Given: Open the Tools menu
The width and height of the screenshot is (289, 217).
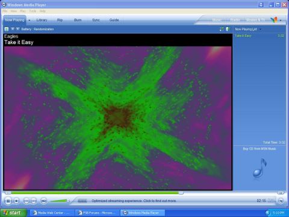Looking at the screenshot, I should (x=33, y=11).
